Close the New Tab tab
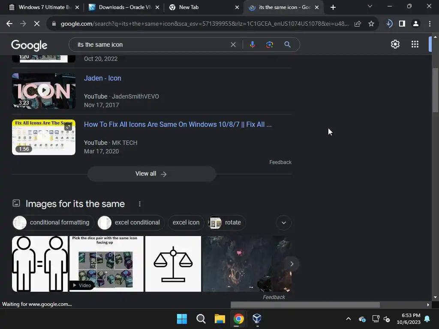 pyautogui.click(x=237, y=7)
